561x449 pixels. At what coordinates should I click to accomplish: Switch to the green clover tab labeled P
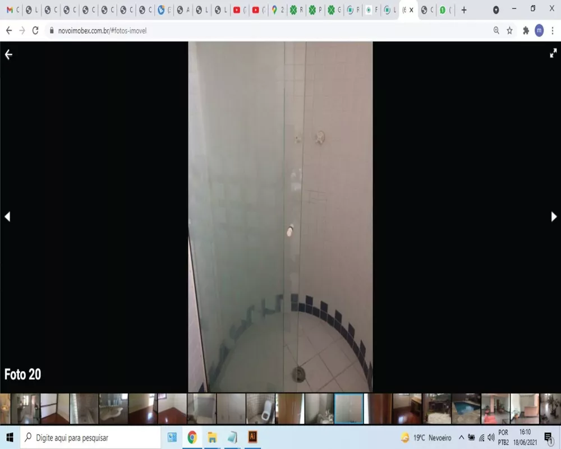[315, 10]
